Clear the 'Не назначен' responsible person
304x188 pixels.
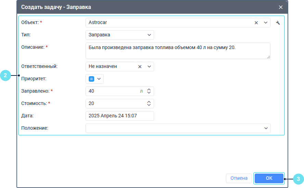tap(140, 67)
